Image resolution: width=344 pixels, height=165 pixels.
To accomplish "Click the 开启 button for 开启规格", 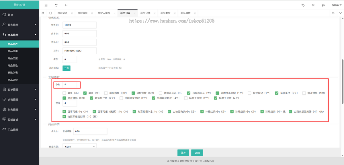I will (x=67, y=68).
